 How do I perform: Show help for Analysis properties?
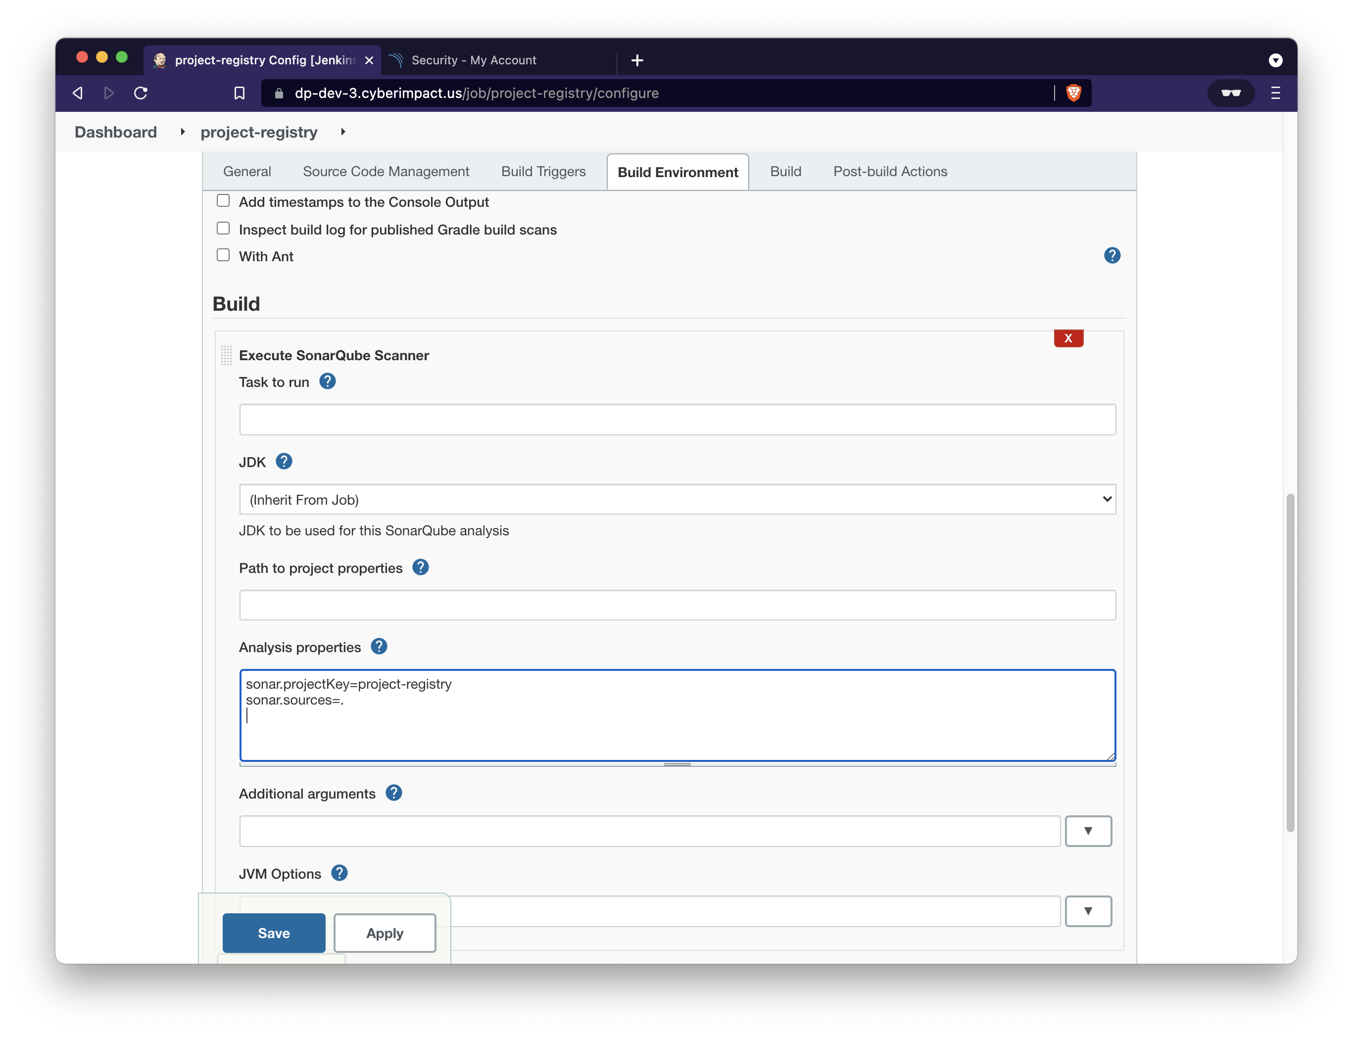coord(379,646)
